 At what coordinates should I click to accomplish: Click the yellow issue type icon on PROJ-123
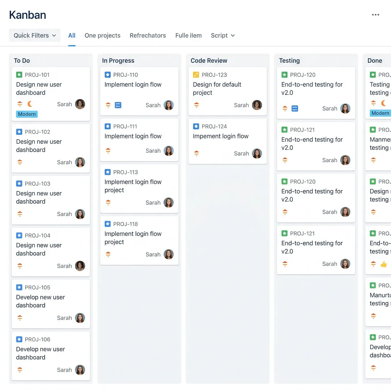[x=196, y=75]
